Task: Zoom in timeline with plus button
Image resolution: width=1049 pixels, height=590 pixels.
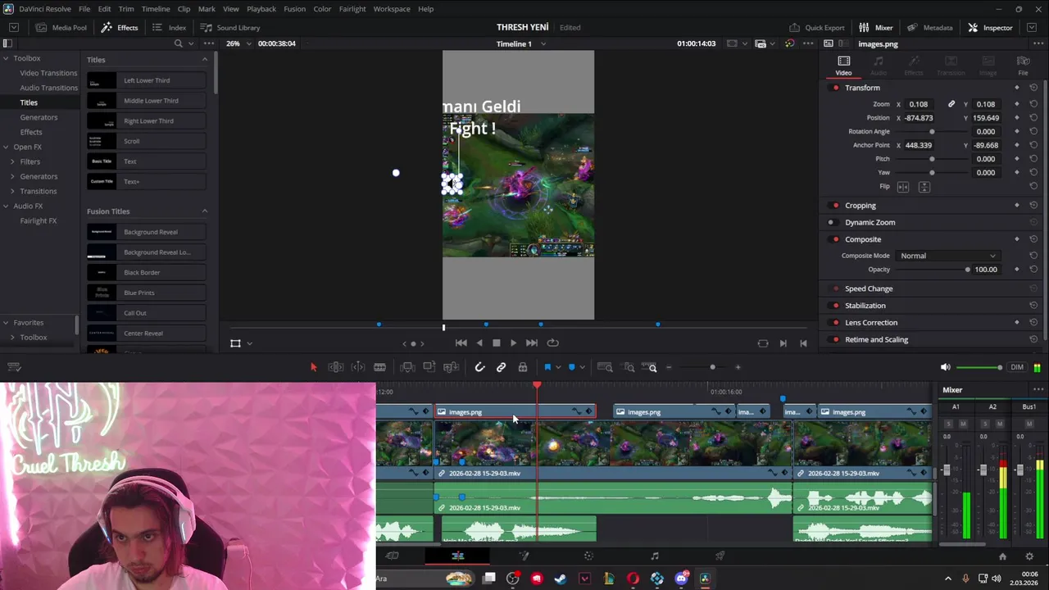Action: point(738,367)
